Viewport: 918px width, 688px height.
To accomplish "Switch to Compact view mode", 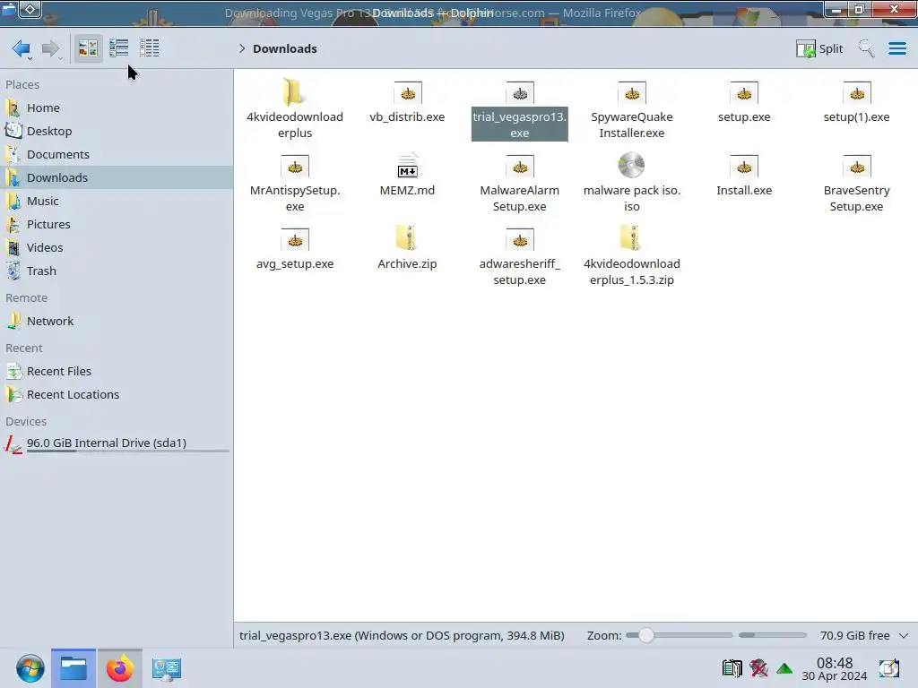I will [x=119, y=48].
